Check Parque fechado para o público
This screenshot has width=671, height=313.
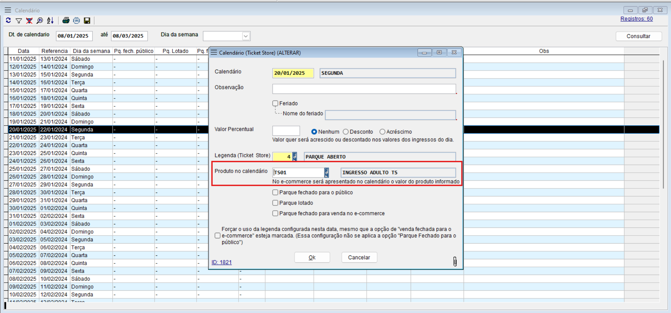coord(275,192)
